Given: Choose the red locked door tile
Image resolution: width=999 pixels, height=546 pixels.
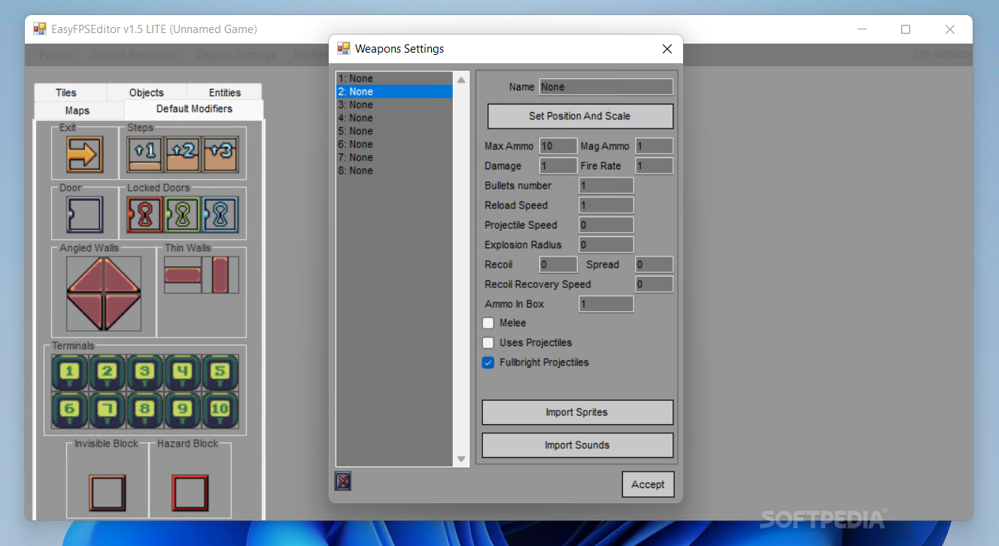Looking at the screenshot, I should (146, 214).
